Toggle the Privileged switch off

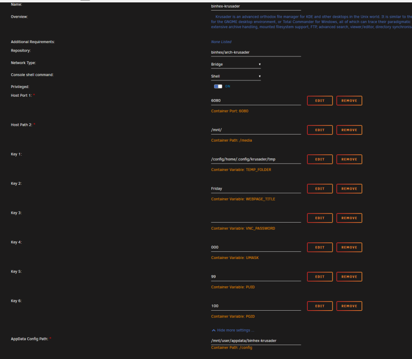click(x=218, y=87)
